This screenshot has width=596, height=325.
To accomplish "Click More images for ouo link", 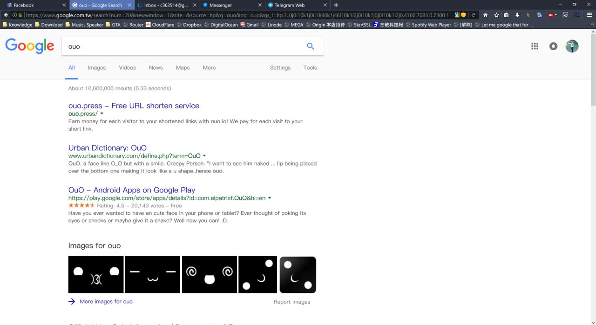I will [x=106, y=301].
